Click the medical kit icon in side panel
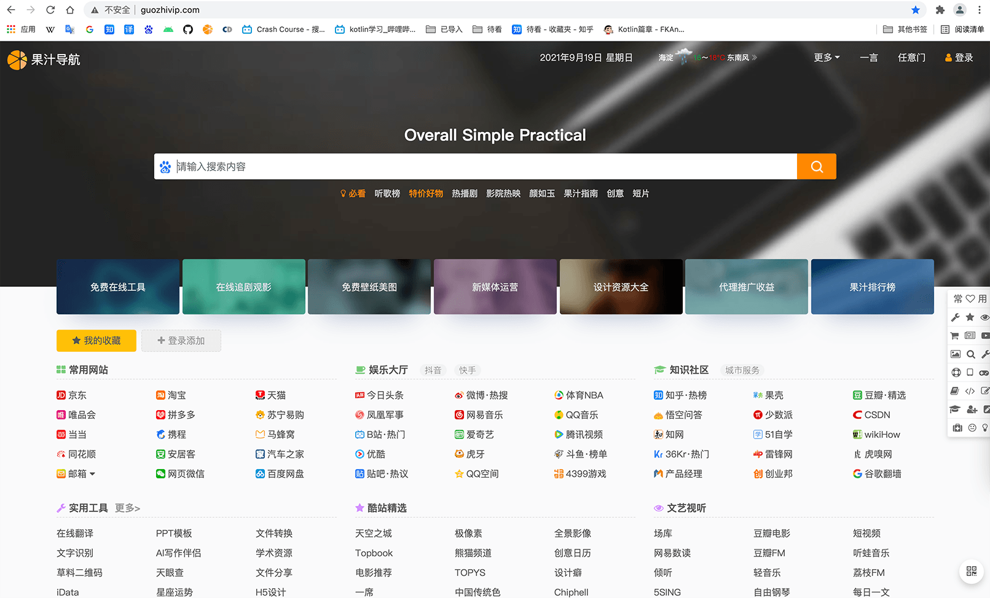Image resolution: width=990 pixels, height=598 pixels. [x=957, y=427]
